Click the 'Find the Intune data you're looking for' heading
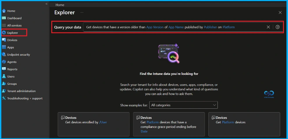The width and height of the screenshot is (288, 139). pos(169,74)
